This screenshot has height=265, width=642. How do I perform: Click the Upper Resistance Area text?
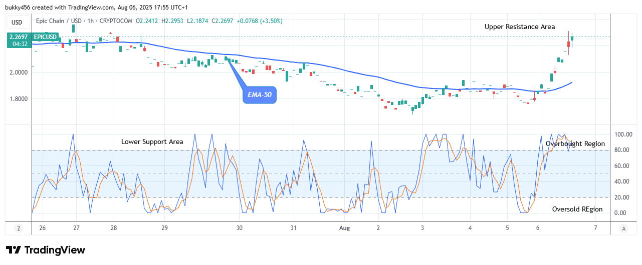tap(520, 27)
